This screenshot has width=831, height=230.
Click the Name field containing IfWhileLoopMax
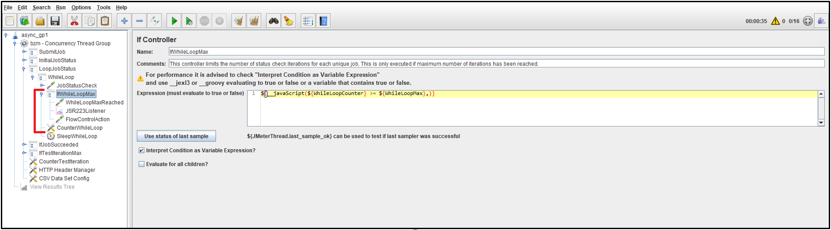click(496, 52)
